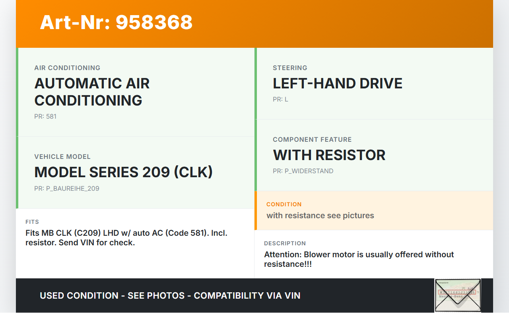Click the Used Condition footer banner text
509x313 pixels.
[x=170, y=295]
